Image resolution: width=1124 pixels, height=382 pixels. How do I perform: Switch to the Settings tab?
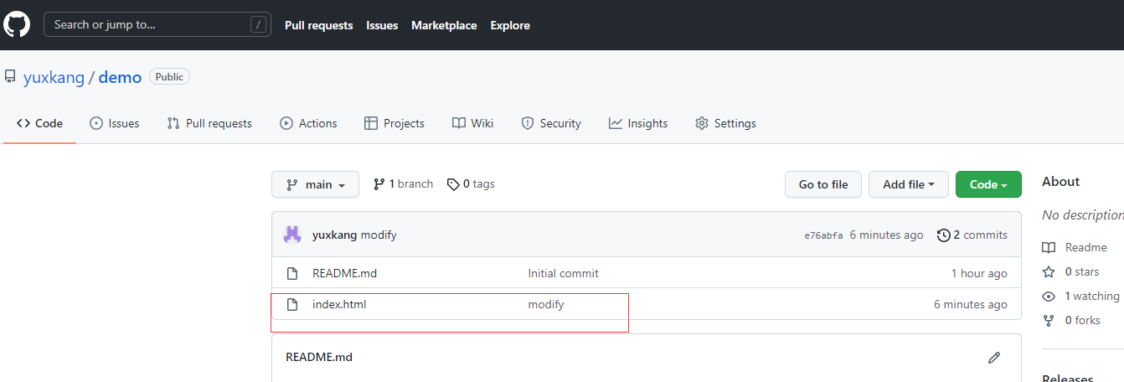point(725,123)
